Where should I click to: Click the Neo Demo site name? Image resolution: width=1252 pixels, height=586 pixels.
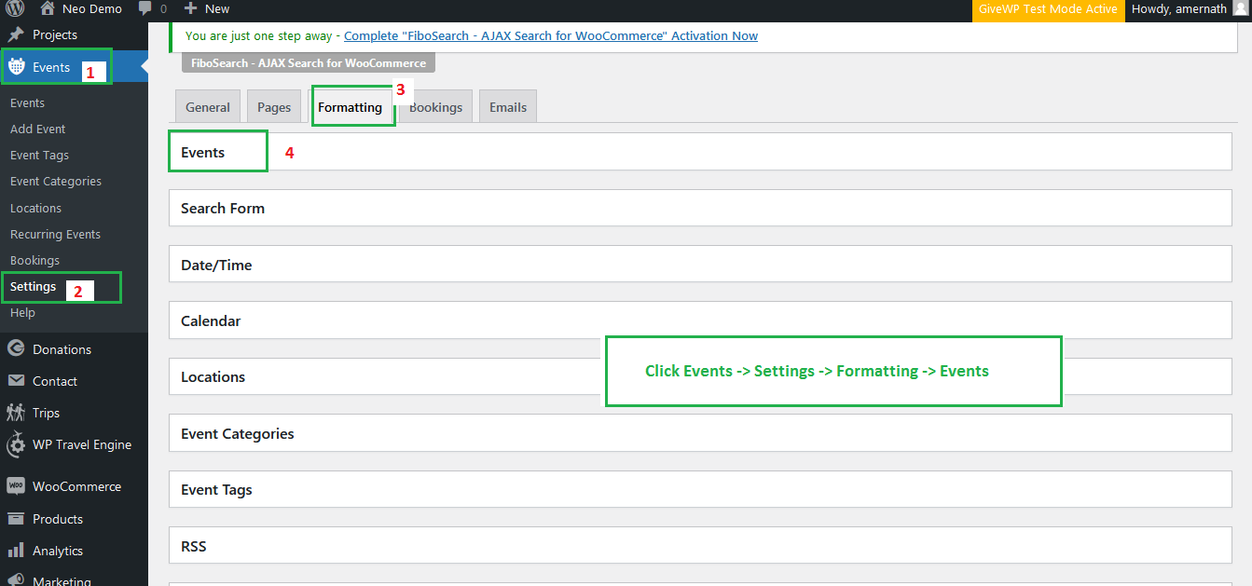pyautogui.click(x=92, y=8)
